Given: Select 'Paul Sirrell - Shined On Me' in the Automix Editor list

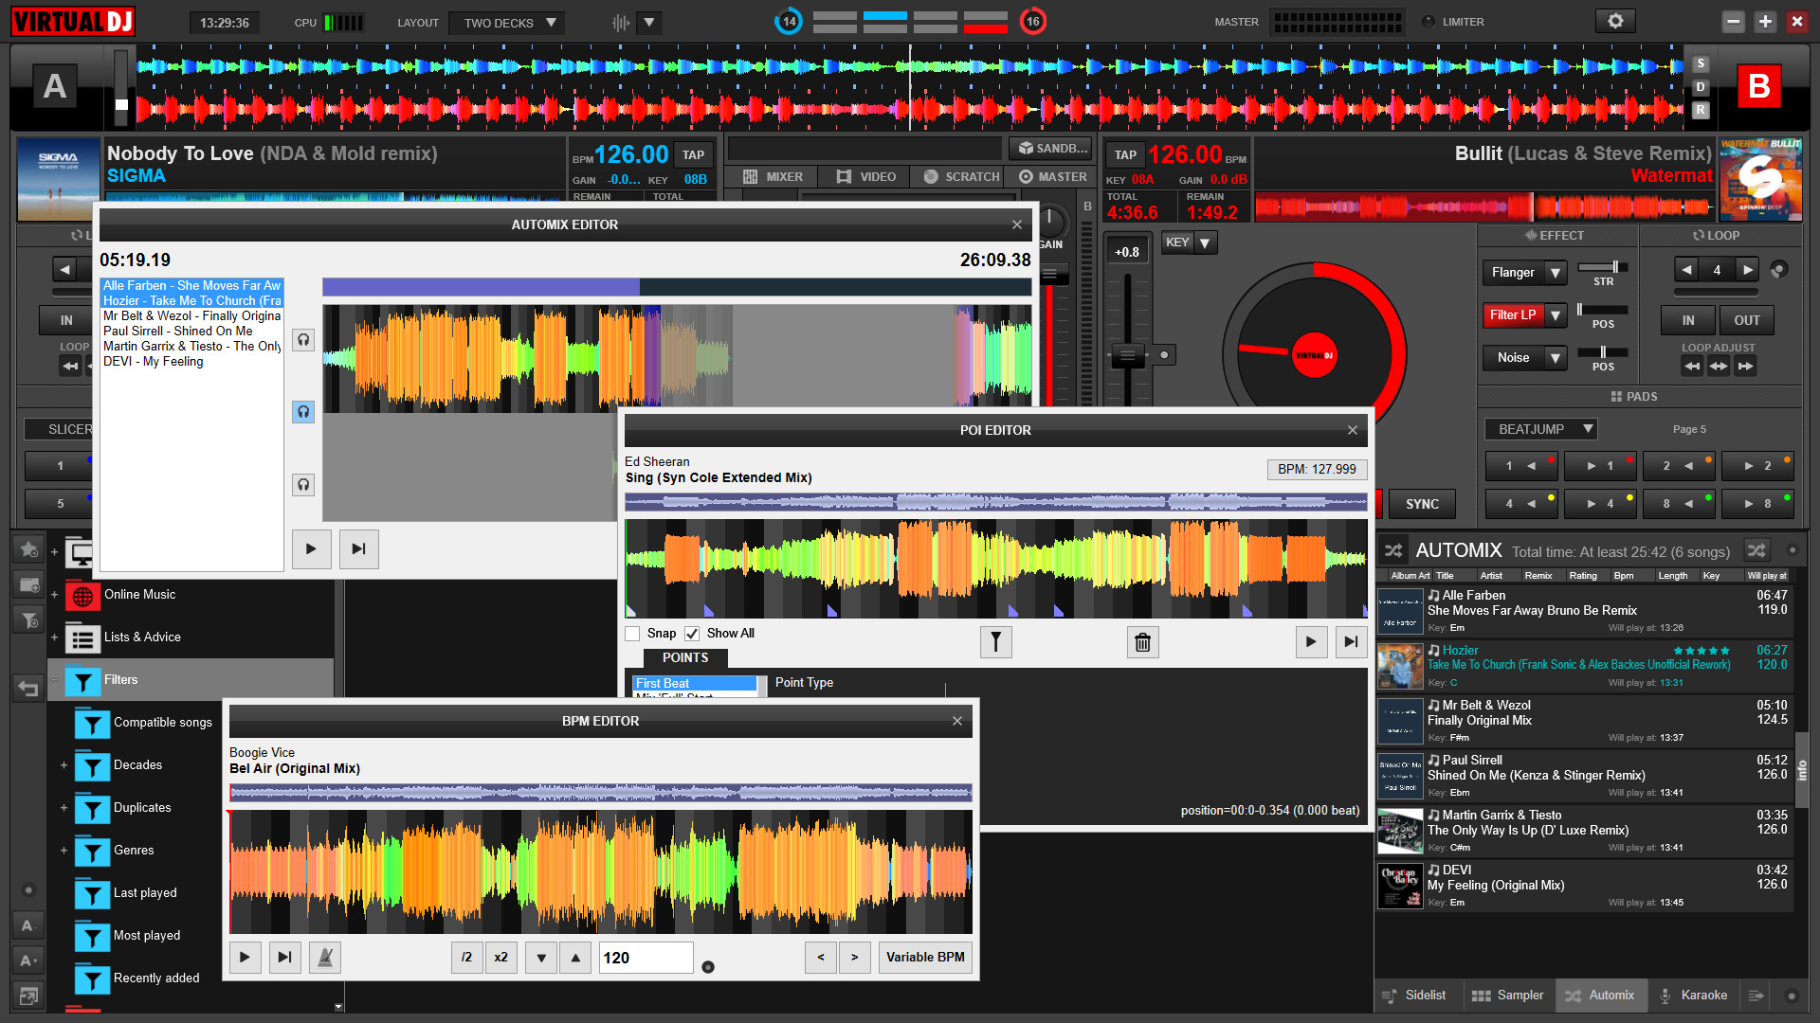Looking at the screenshot, I should pyautogui.click(x=191, y=332).
